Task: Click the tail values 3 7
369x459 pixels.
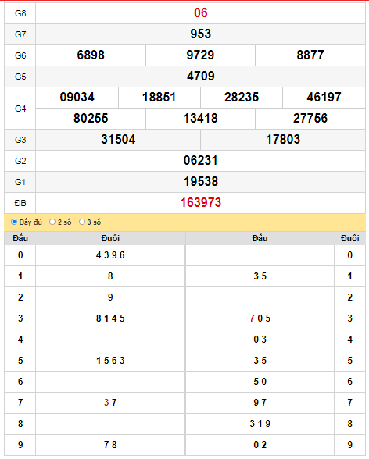Action: click(x=110, y=403)
